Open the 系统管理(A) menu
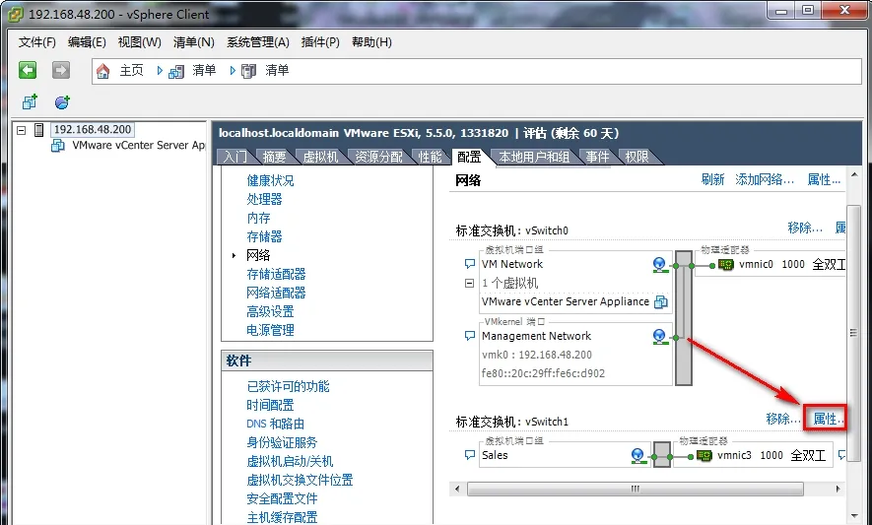 tap(258, 42)
